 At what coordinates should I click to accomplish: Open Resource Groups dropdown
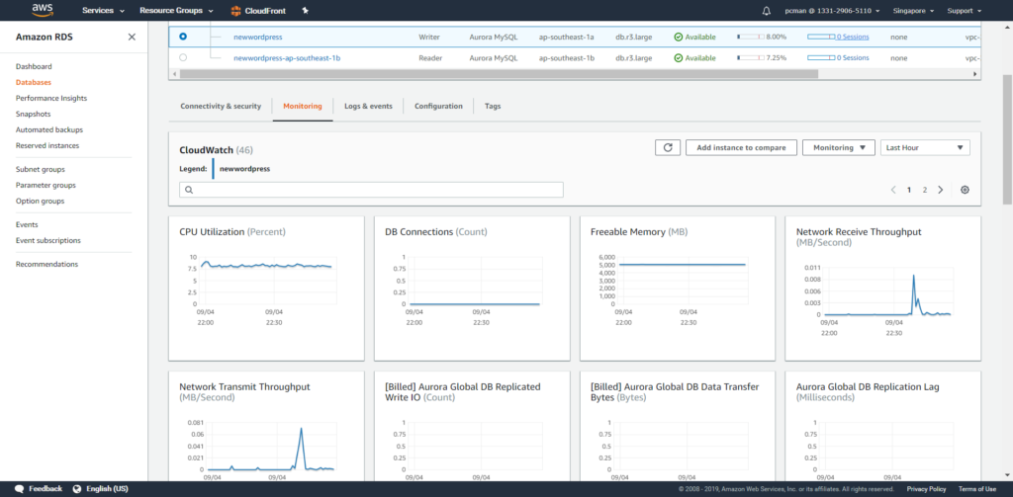(176, 10)
